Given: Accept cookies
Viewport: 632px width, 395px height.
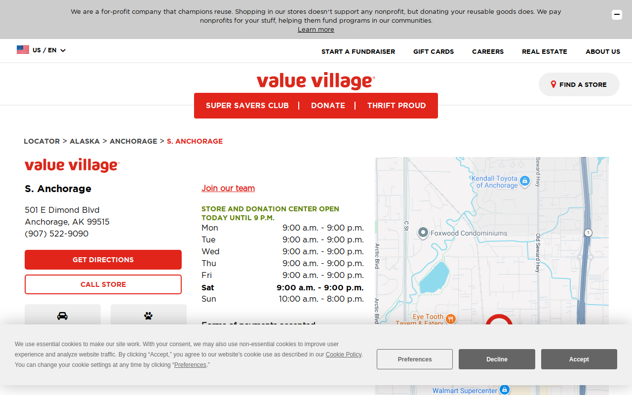Looking at the screenshot, I should point(579,359).
